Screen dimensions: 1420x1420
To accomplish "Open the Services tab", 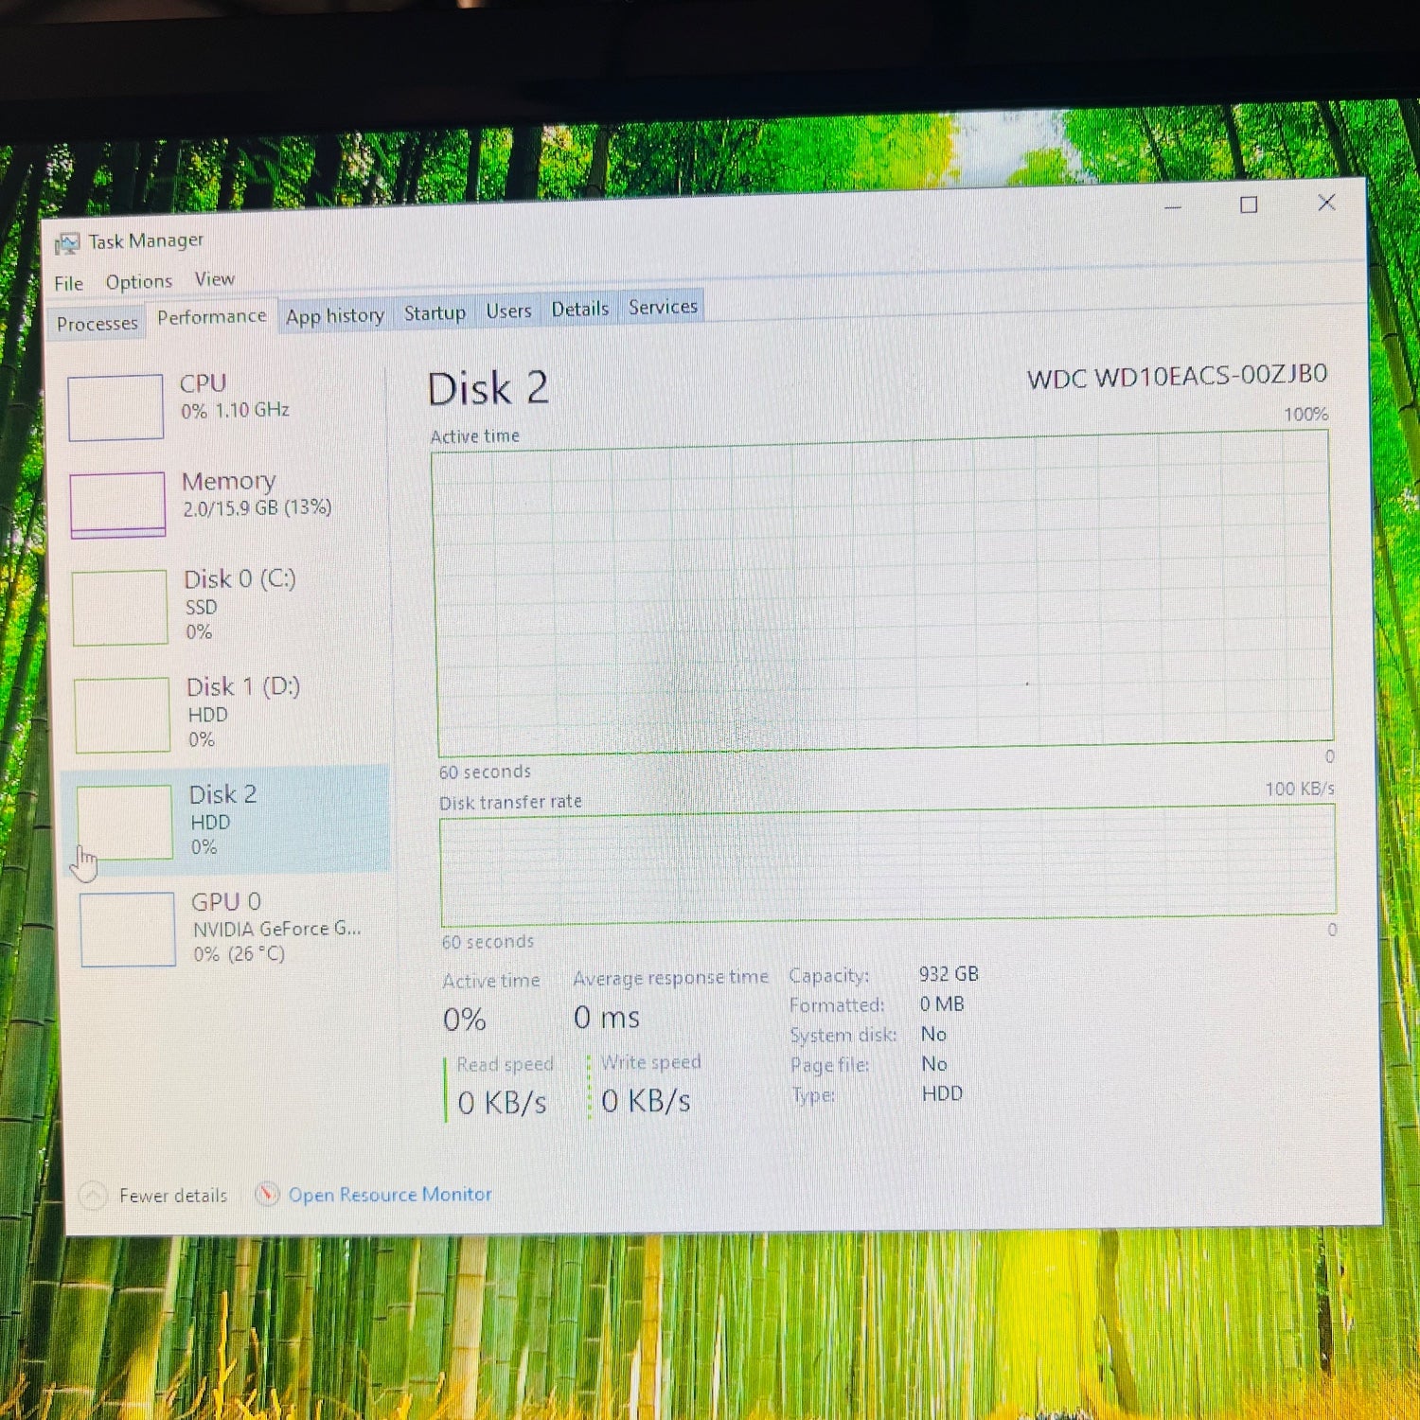I will 663,307.
